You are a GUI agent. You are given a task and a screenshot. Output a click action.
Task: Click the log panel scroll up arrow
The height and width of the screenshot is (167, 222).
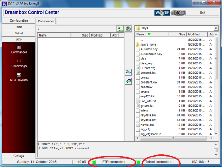pyautogui.click(x=216, y=144)
